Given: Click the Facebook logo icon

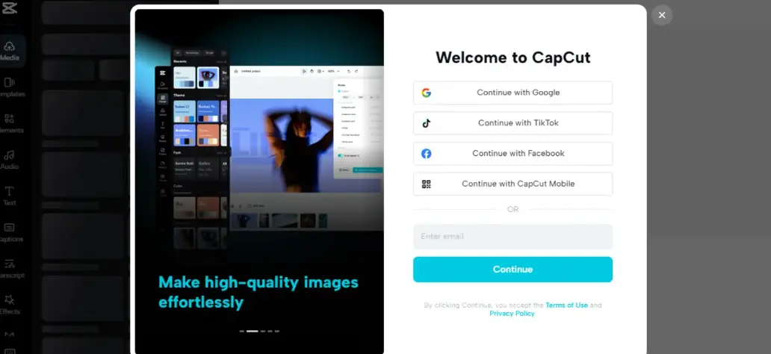Looking at the screenshot, I should 427,154.
